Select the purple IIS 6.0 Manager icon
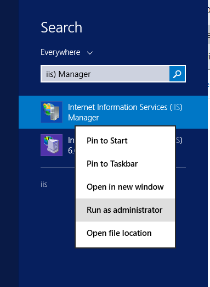 click(x=52, y=145)
